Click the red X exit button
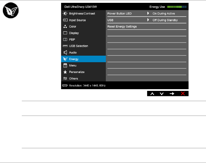Image resolution: width=206 pixels, height=163 pixels. click(183, 93)
